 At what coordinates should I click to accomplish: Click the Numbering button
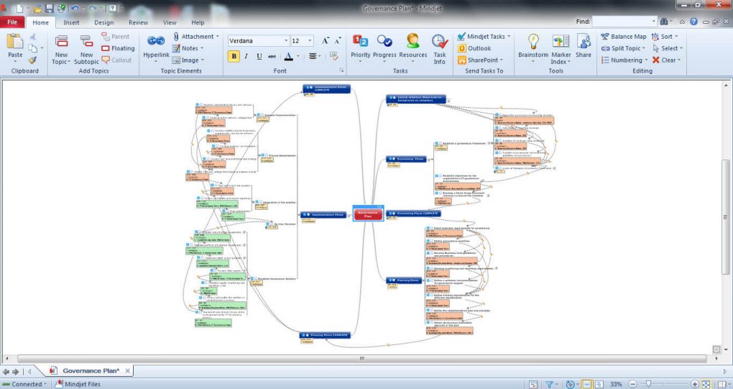(x=624, y=60)
